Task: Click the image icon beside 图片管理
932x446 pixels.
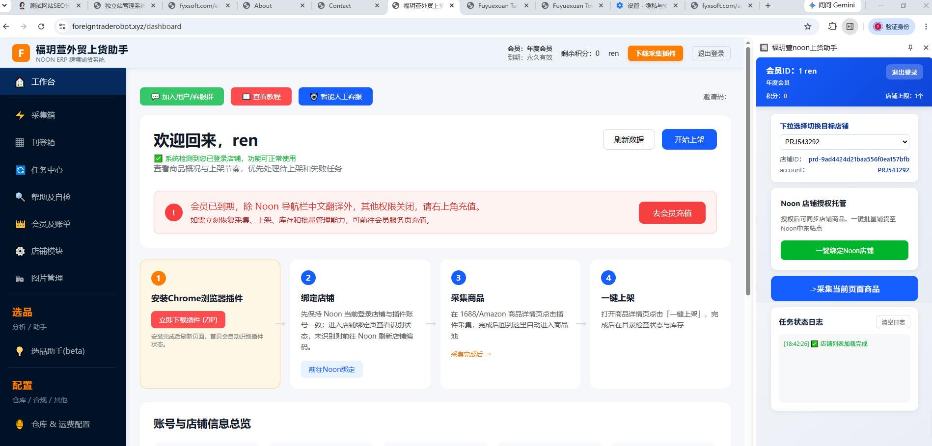Action: coord(20,279)
